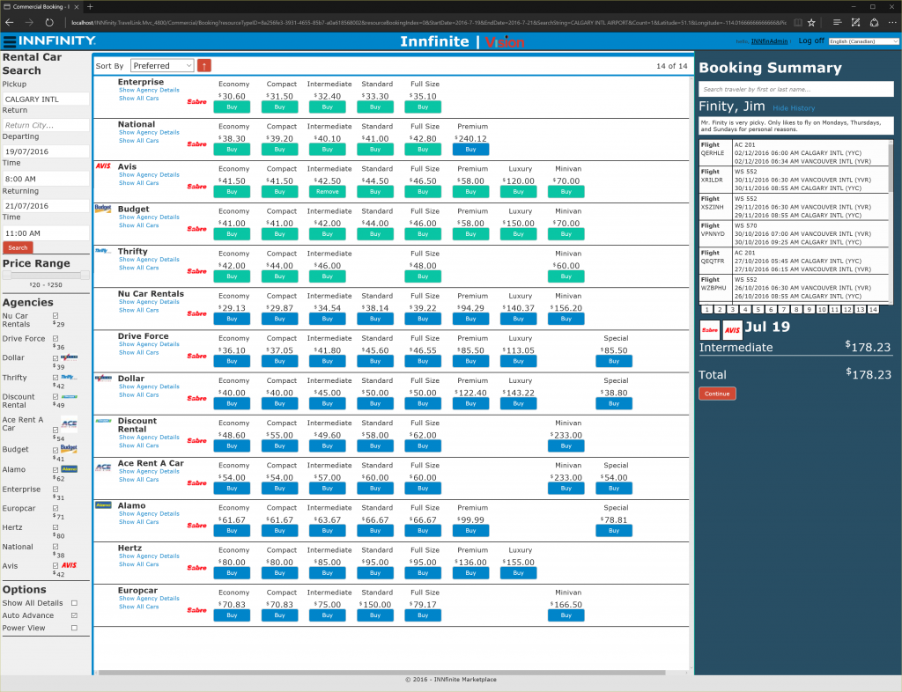Focus the Search traveler name field
Image resolution: width=902 pixels, height=692 pixels.
[796, 89]
